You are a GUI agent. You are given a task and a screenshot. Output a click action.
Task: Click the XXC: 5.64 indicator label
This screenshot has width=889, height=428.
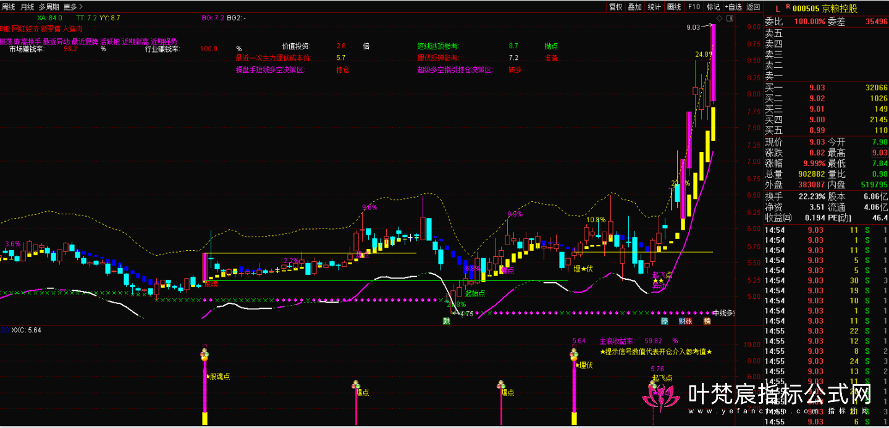coord(26,330)
